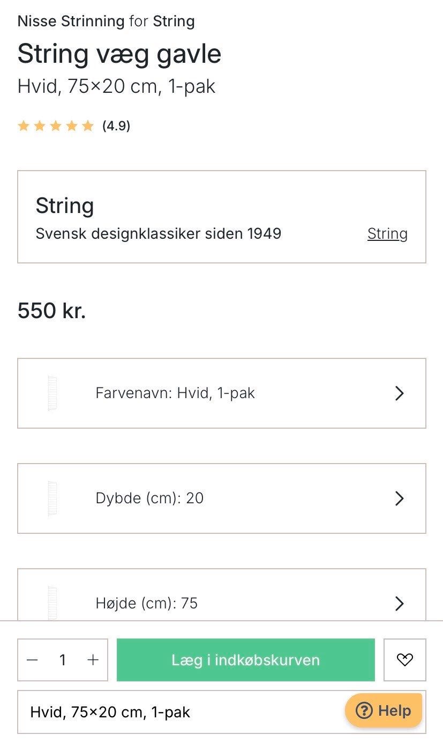
Task: Add item to wishlist with heart icon
Action: [404, 659]
